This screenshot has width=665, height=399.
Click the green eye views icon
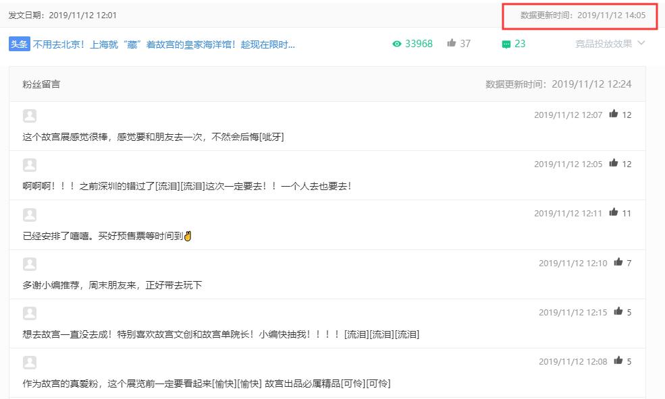[x=397, y=44]
